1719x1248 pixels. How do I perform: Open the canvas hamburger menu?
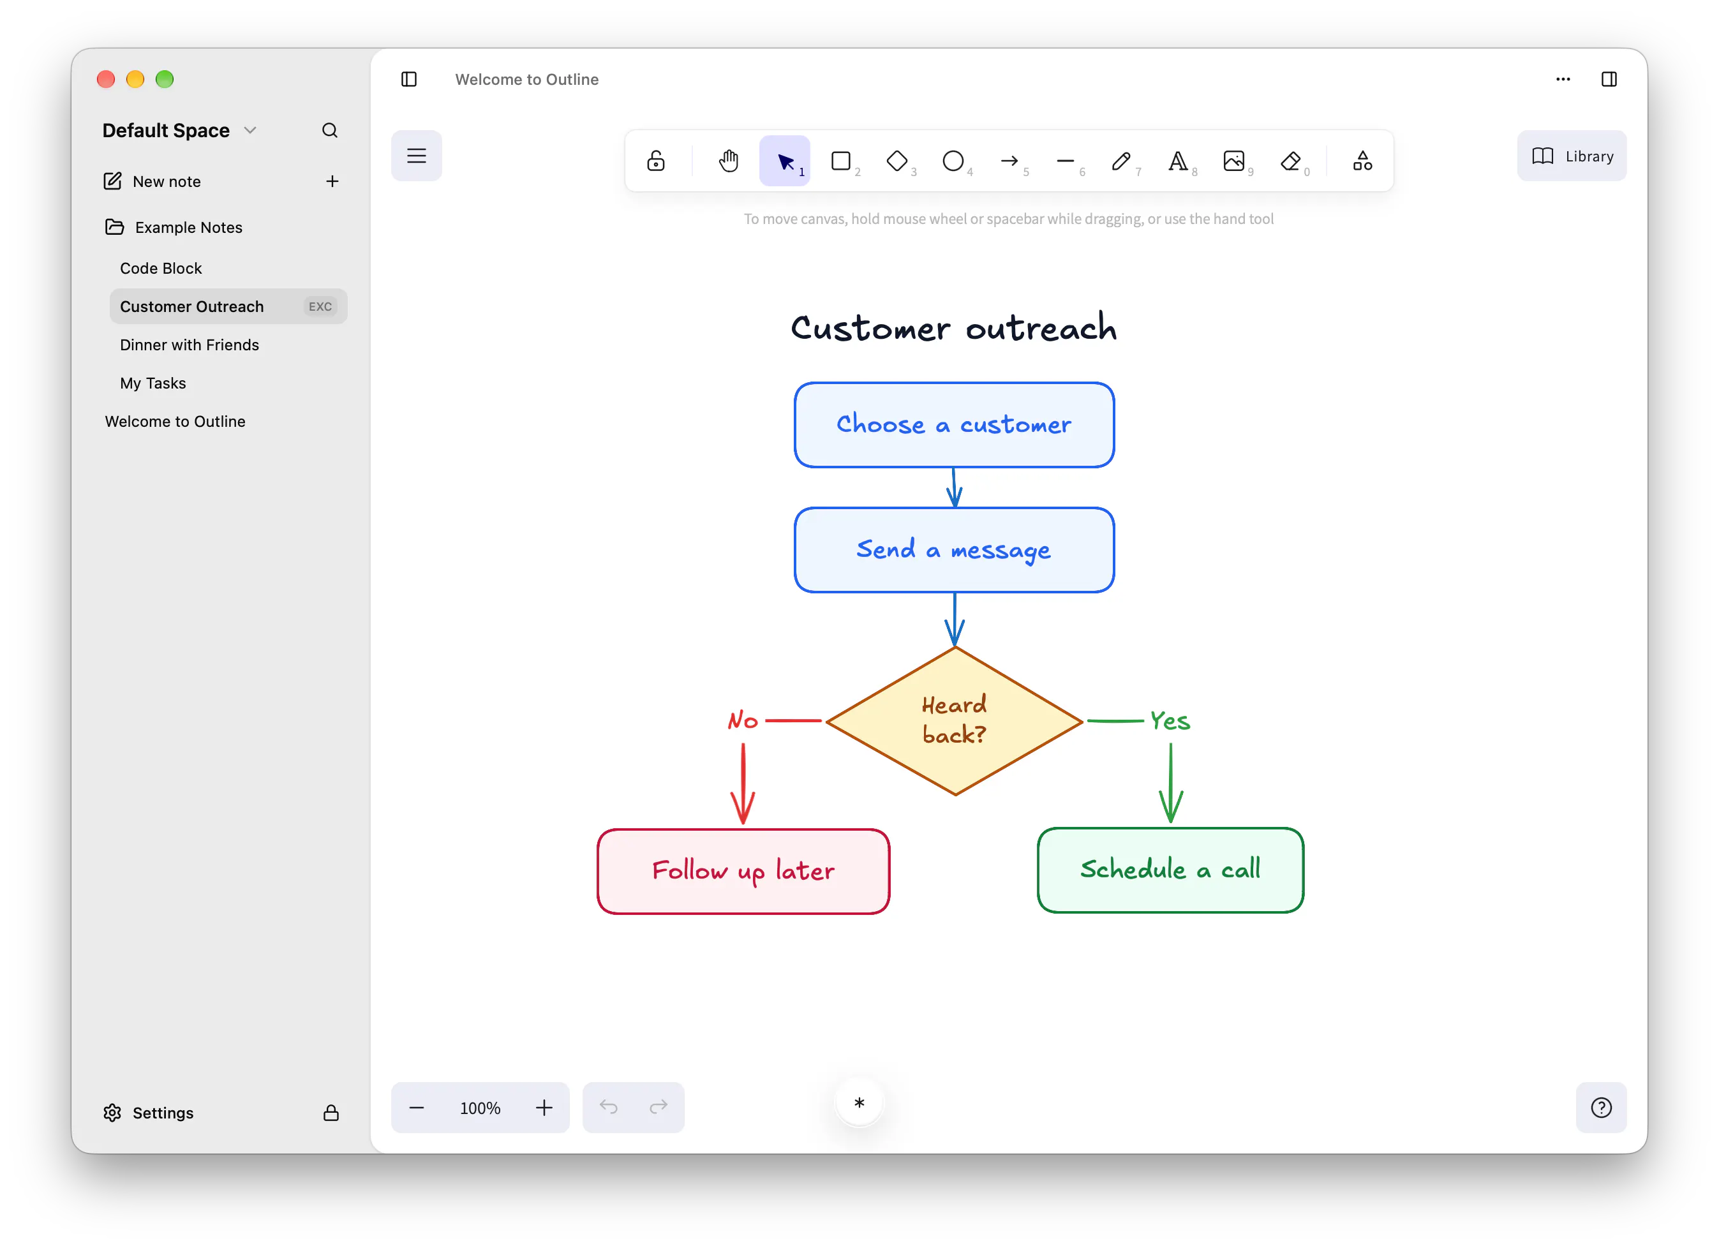click(x=416, y=156)
